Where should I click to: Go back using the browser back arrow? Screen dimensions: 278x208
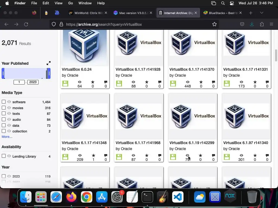(7, 24)
